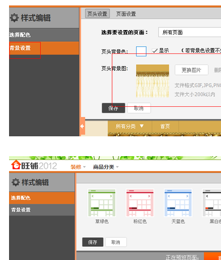Cancel header settings with upper 取消 button

139,108
